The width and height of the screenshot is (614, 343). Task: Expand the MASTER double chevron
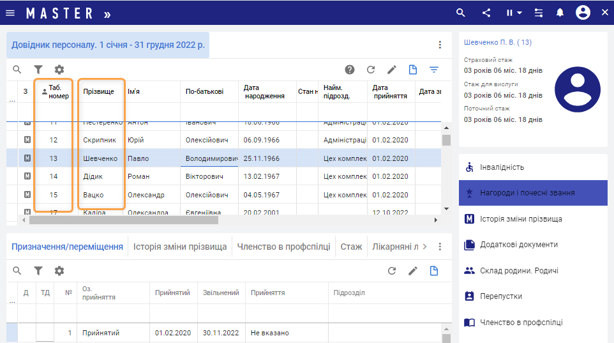point(107,13)
